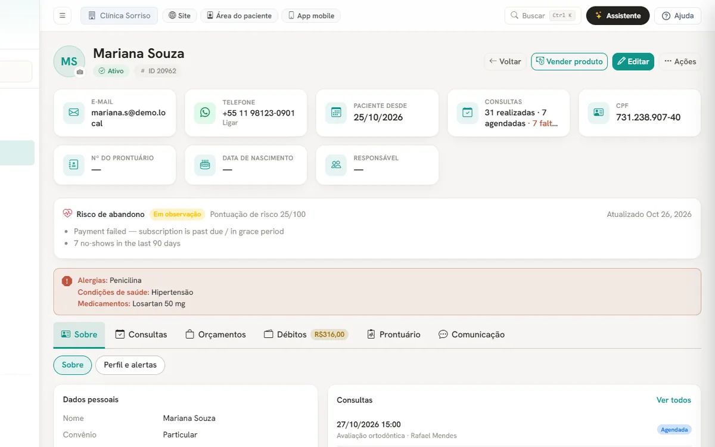Click the envelope icon in the E-mail card
The height and width of the screenshot is (447, 715).
pyautogui.click(x=74, y=112)
